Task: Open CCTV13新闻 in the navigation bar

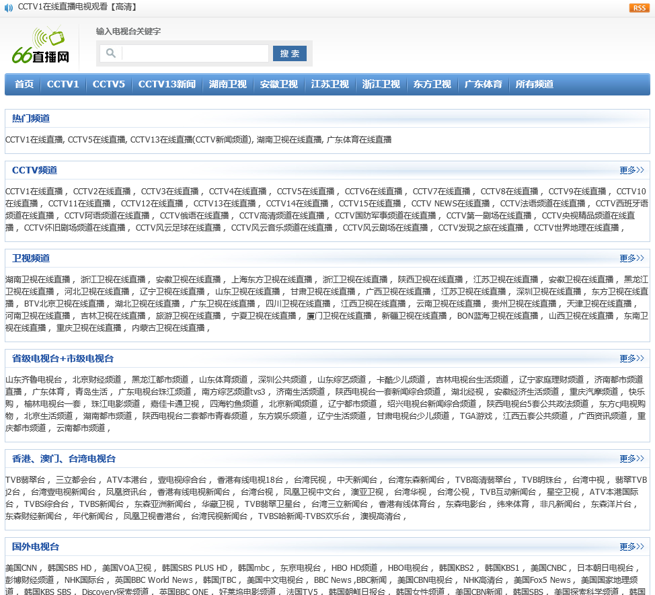Action: 167,84
